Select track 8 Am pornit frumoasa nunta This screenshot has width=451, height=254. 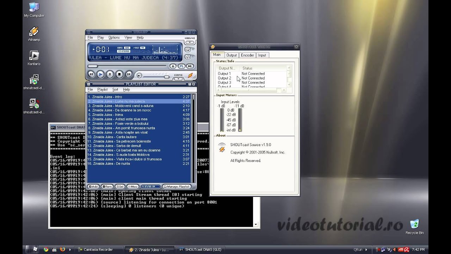coord(139,128)
